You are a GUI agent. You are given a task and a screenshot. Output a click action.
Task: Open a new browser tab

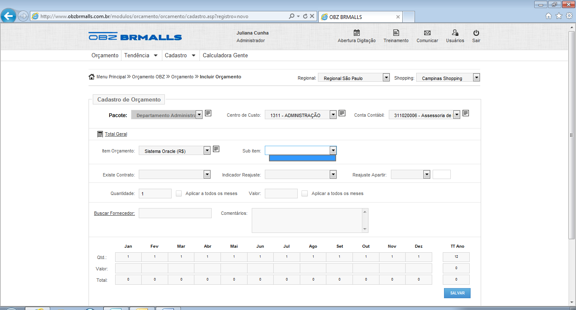409,17
